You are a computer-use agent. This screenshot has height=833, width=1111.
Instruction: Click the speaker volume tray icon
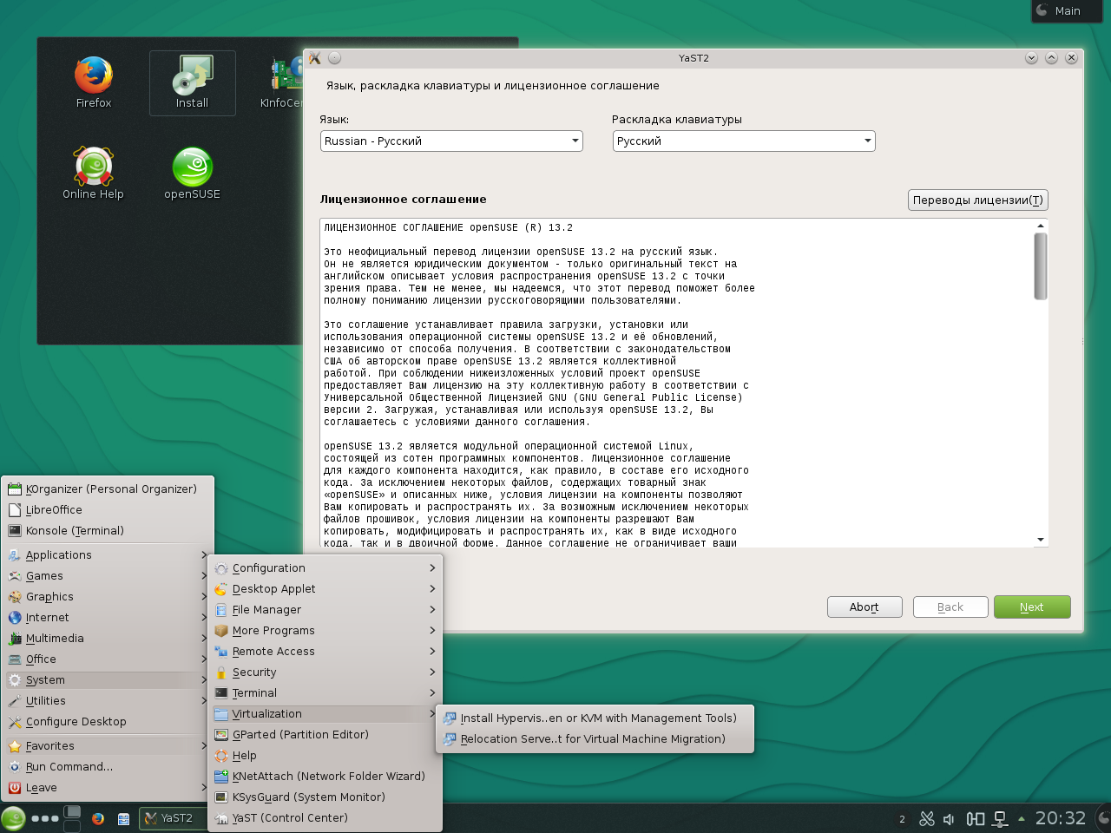[948, 818]
